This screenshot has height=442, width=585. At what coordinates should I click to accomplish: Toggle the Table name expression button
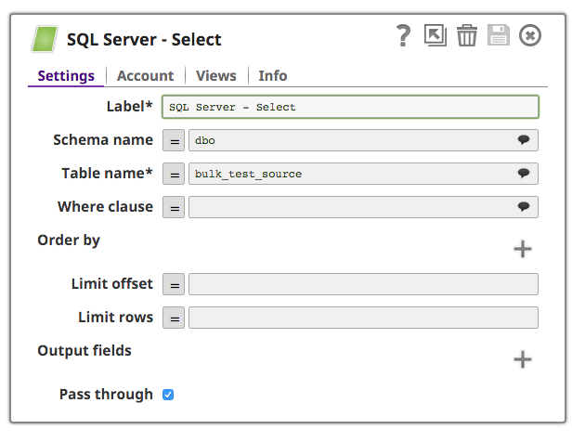coord(174,174)
